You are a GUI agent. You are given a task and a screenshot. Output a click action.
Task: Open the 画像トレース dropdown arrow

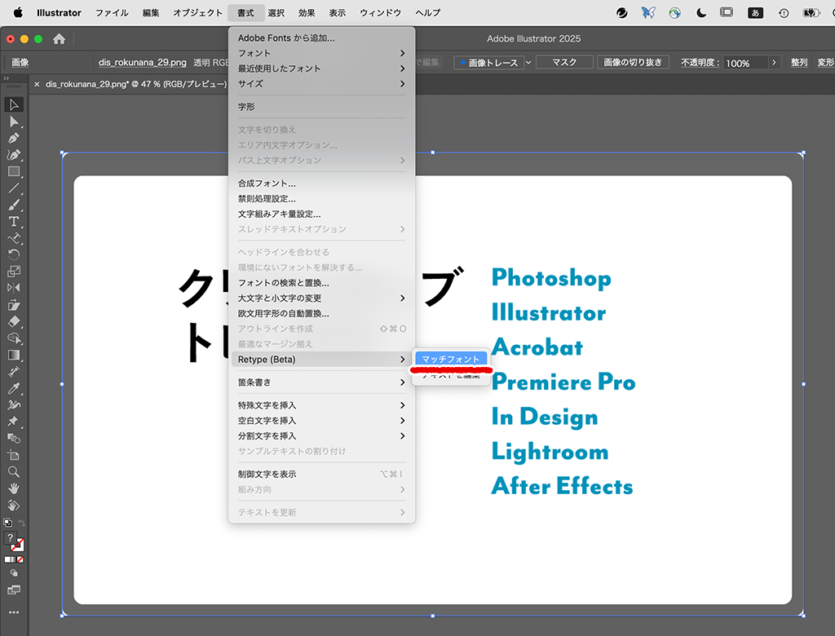tap(528, 62)
